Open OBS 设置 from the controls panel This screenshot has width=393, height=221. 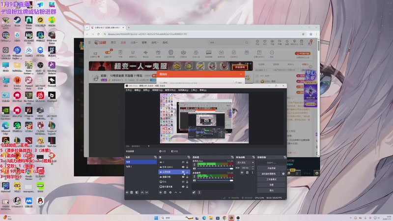tap(272, 185)
